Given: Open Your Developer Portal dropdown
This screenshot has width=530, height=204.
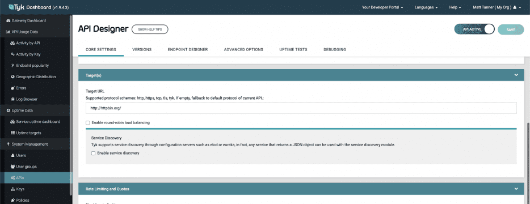Looking at the screenshot, I should 382,7.
